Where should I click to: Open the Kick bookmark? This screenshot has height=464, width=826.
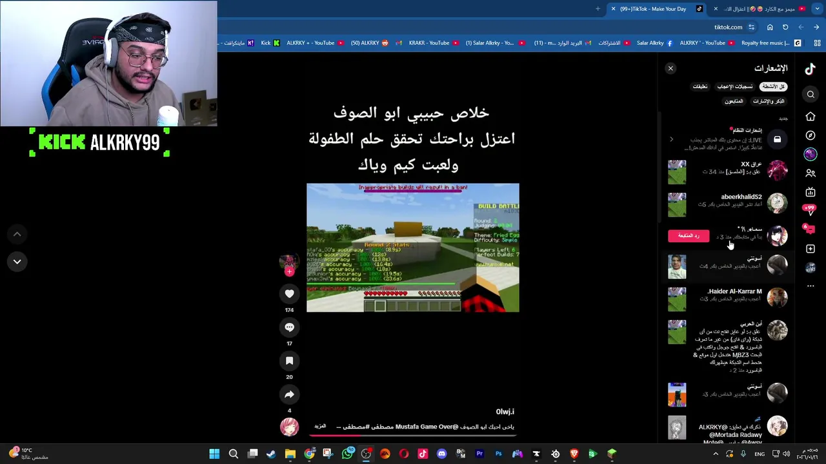pyautogui.click(x=270, y=43)
